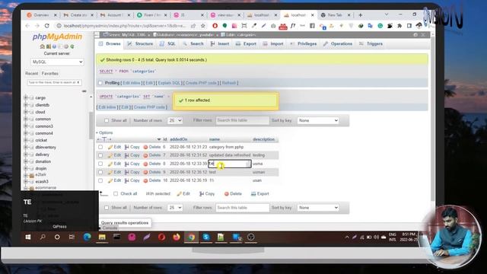Image resolution: width=487 pixels, height=274 pixels.
Task: Click the With selected Export icon
Action: point(253,194)
